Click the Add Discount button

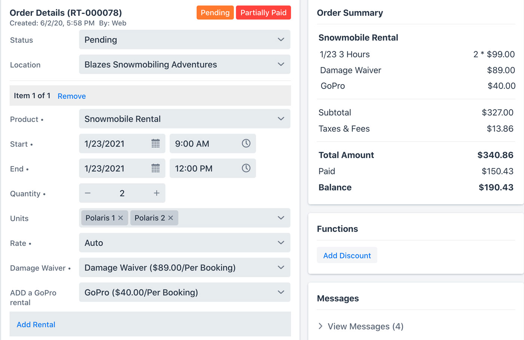coord(347,255)
